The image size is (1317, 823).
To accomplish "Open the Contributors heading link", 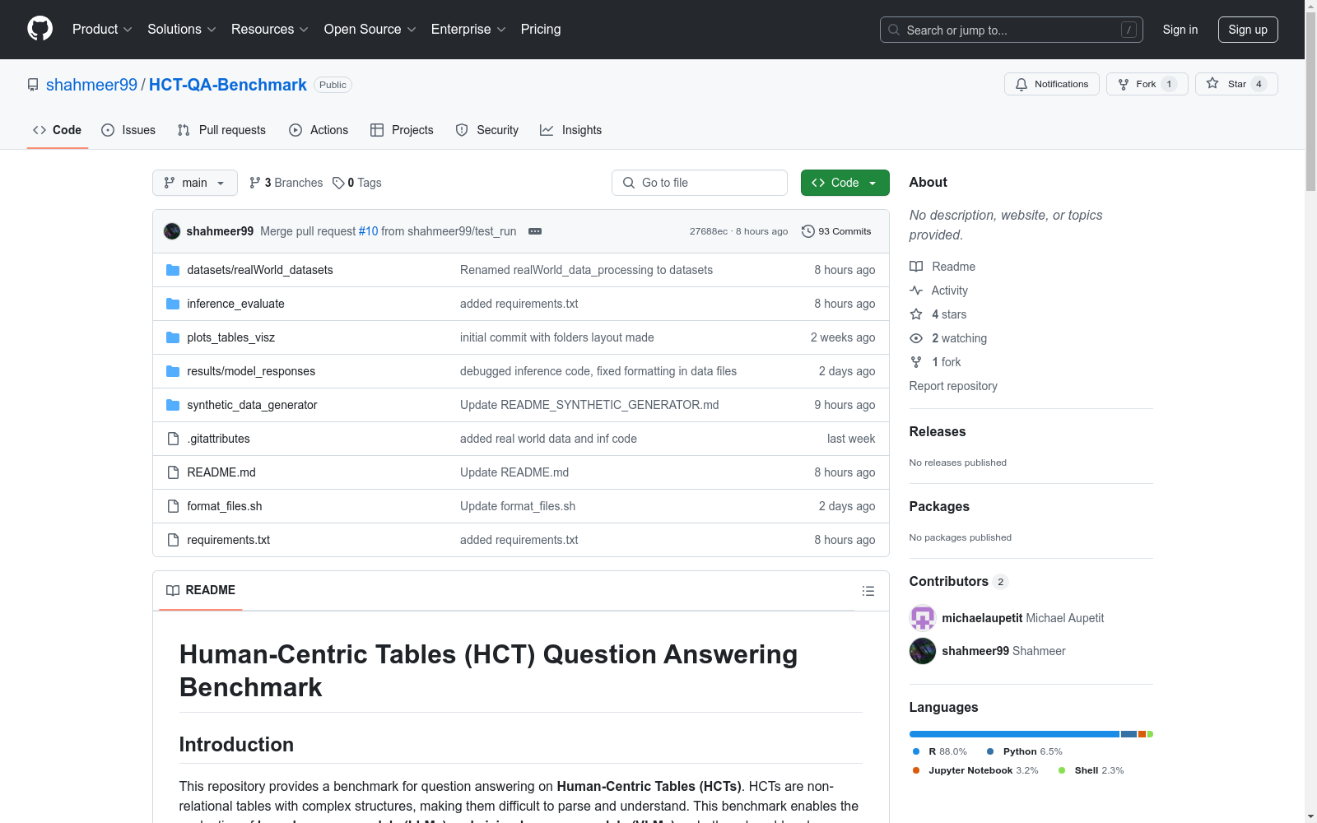I will click(959, 581).
